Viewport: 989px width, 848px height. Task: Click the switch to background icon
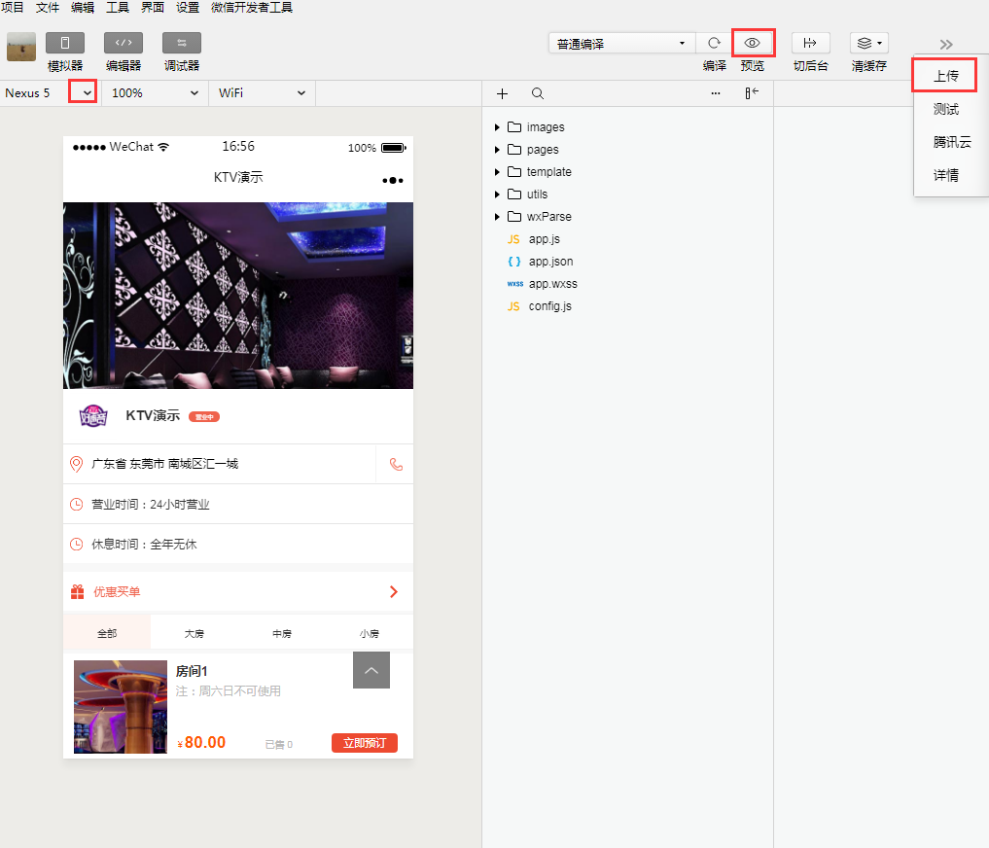pyautogui.click(x=810, y=43)
